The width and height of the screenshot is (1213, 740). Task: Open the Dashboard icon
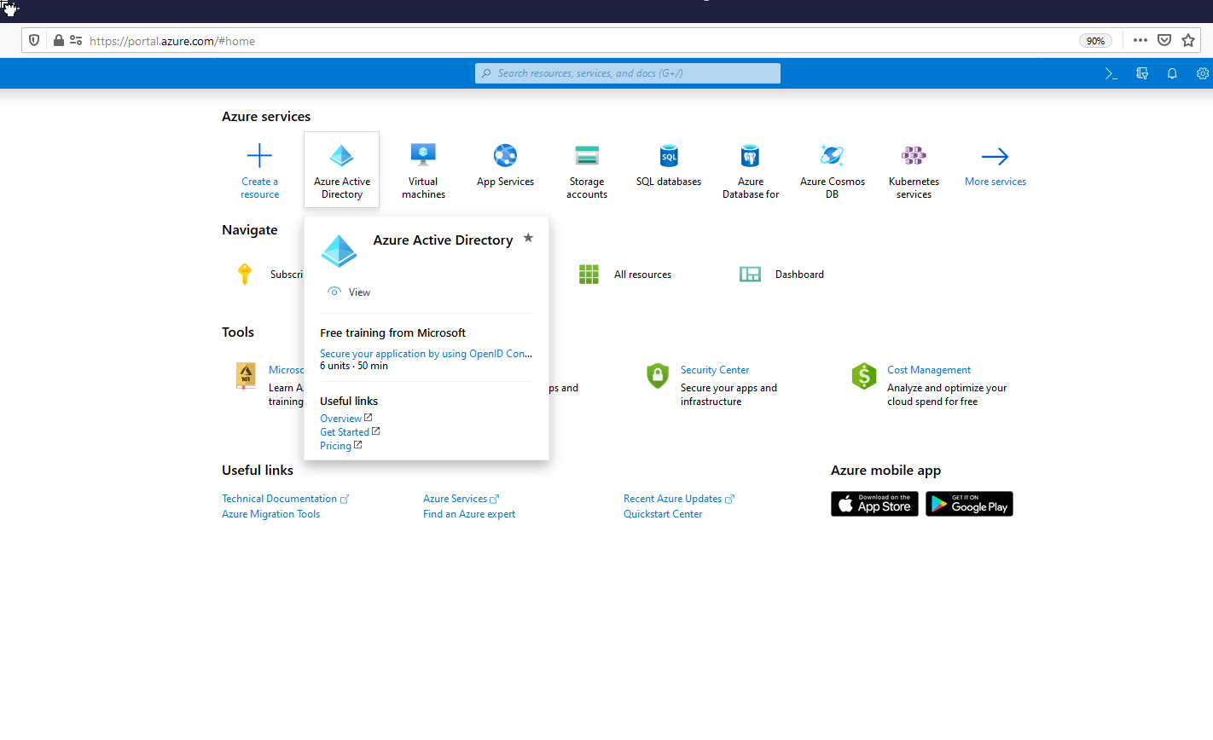(750, 274)
